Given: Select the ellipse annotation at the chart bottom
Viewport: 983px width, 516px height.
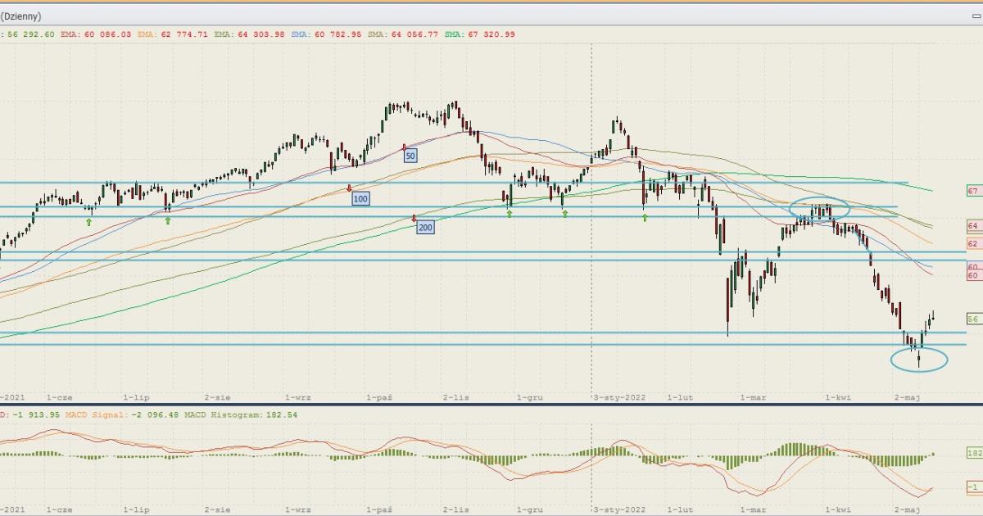Looking at the screenshot, I should [918, 359].
